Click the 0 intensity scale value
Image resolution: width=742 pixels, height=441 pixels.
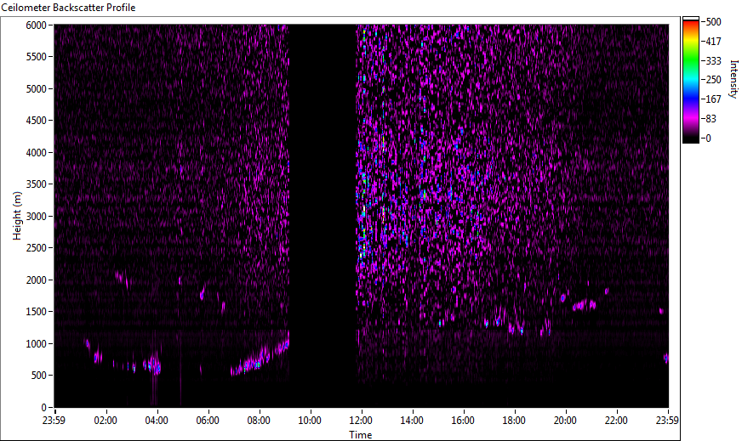709,138
